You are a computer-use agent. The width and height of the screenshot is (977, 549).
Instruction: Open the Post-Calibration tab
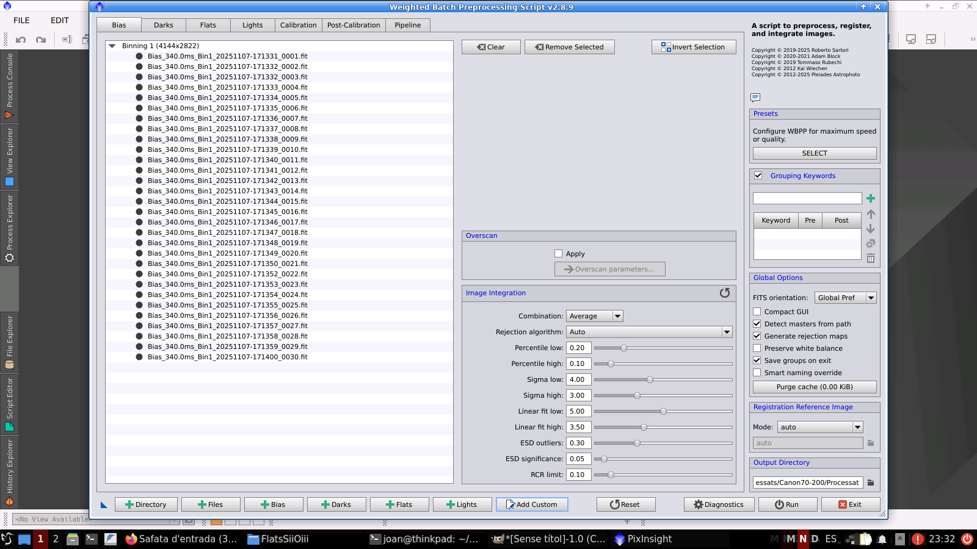pyautogui.click(x=353, y=25)
